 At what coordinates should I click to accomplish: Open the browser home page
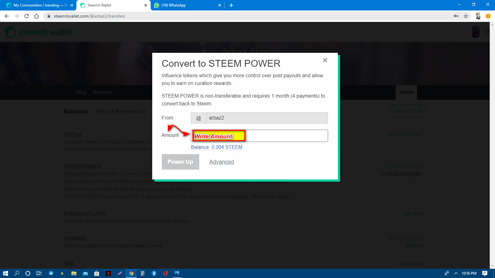(x=37, y=16)
